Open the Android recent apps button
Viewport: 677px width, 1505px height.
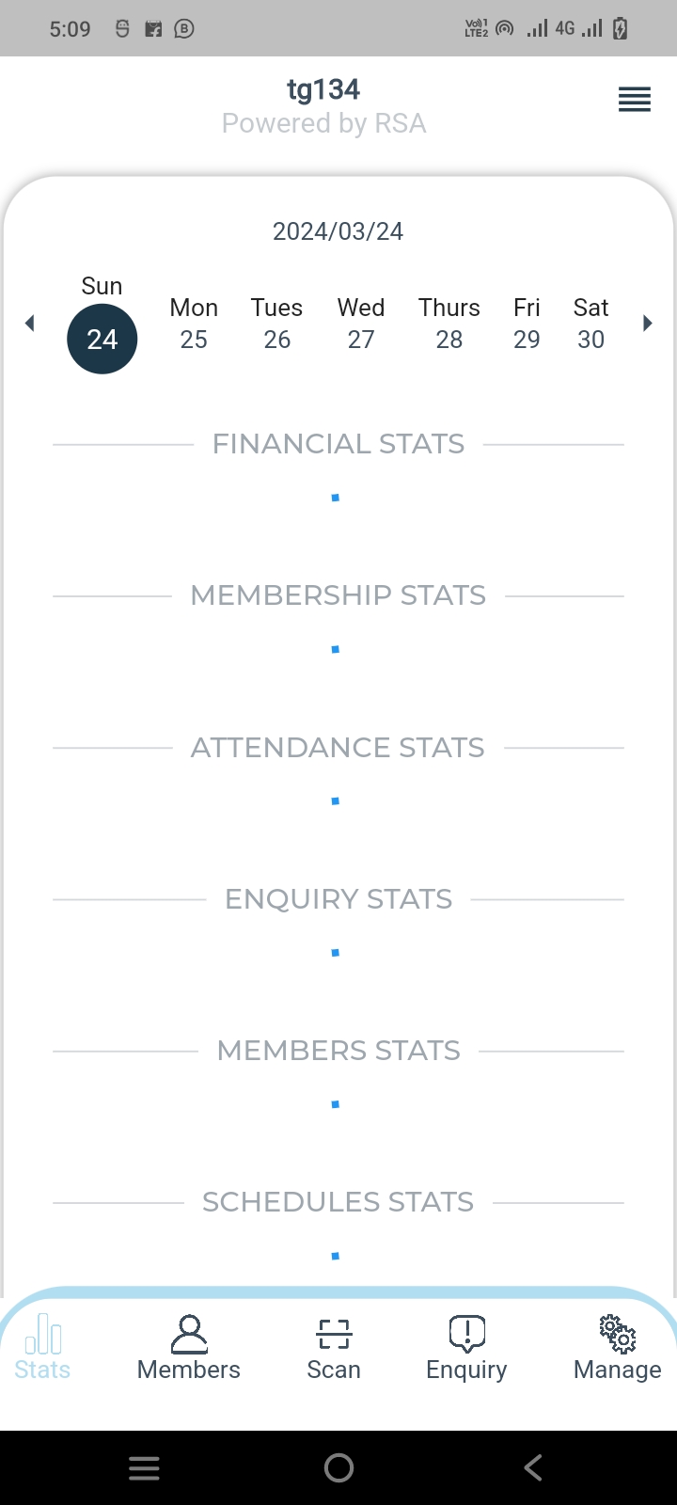pyautogui.click(x=144, y=1467)
